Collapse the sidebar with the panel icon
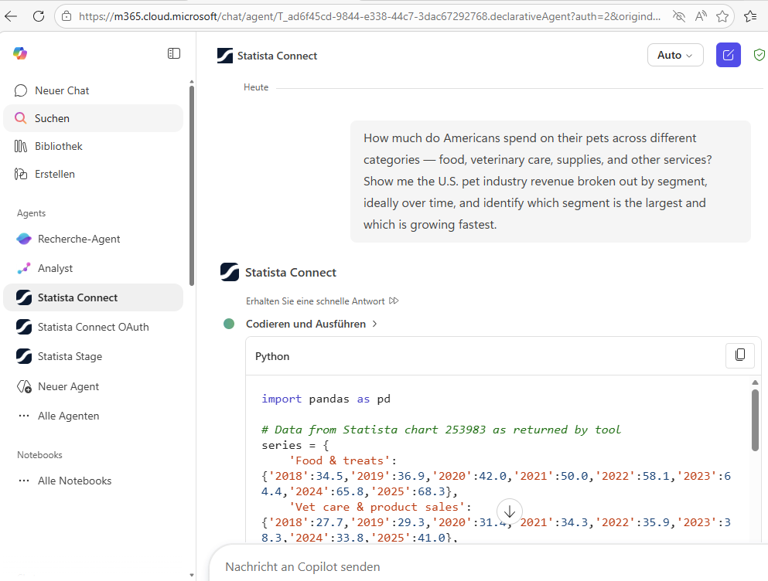The height and width of the screenshot is (581, 768). 174,53
